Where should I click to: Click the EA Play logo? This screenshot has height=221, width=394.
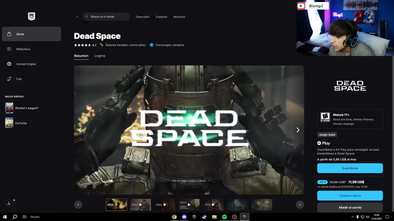pos(324,143)
